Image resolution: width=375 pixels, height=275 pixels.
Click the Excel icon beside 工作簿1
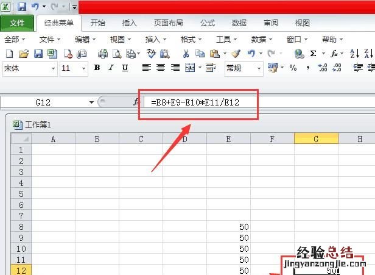click(18, 125)
